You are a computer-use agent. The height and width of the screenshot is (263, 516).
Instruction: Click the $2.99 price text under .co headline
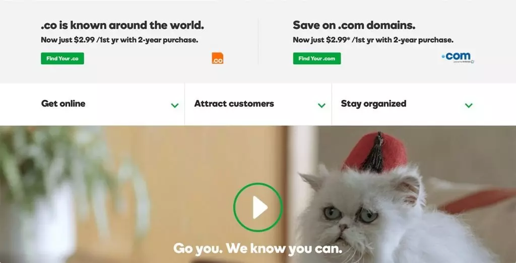pos(84,40)
